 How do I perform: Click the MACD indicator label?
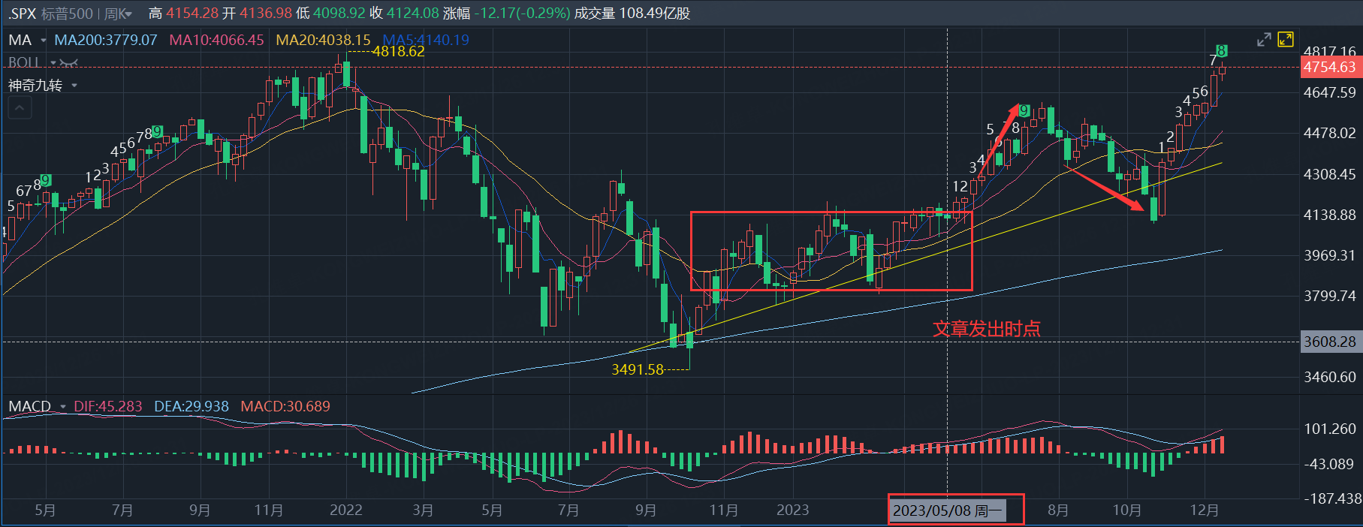pos(30,406)
